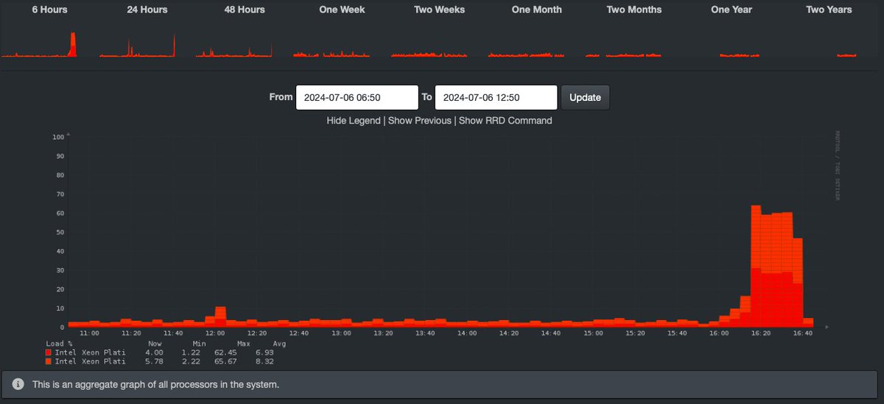Select the Two Years time range label
Viewport: 884px width, 404px height.
(829, 10)
